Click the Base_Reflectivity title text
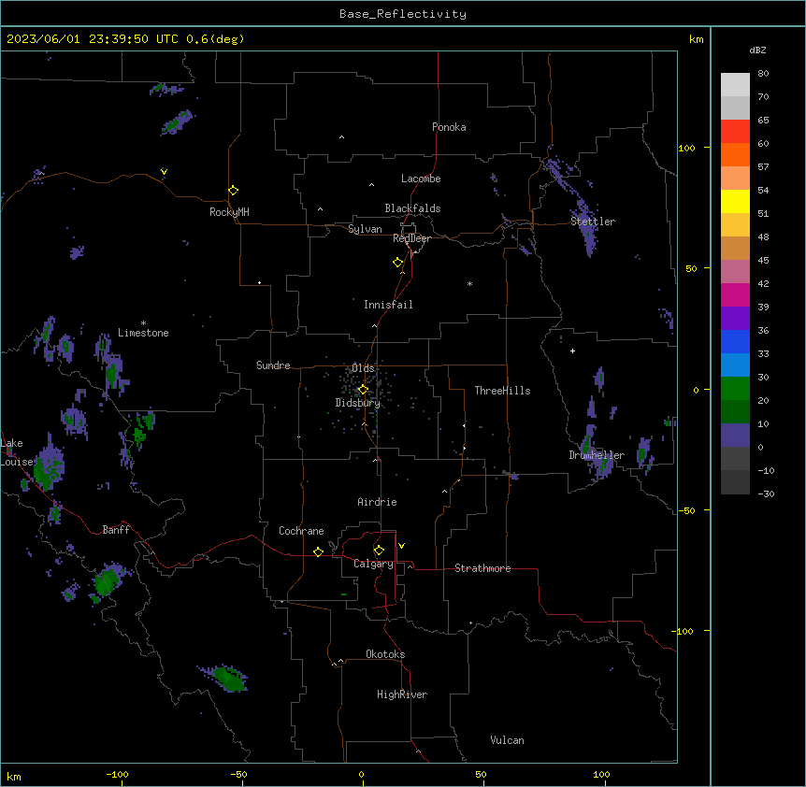Screen dimensions: 806x787 click(403, 14)
